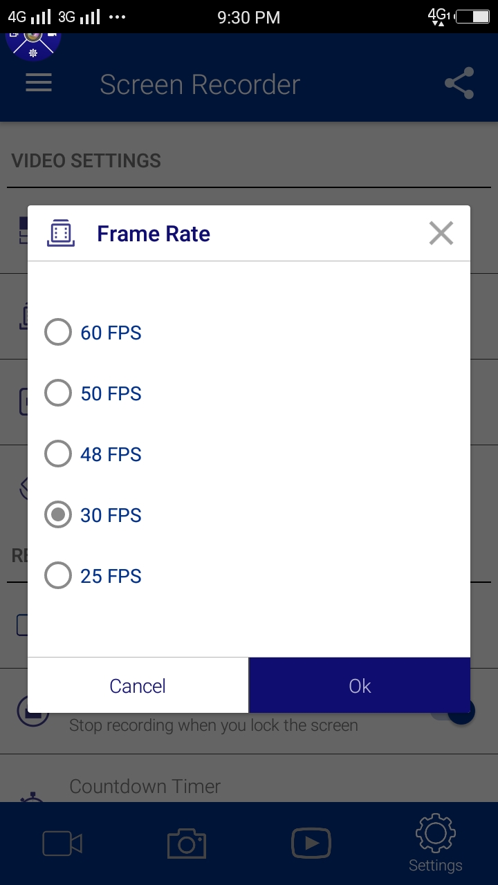Select the 50 FPS radio button

(58, 393)
